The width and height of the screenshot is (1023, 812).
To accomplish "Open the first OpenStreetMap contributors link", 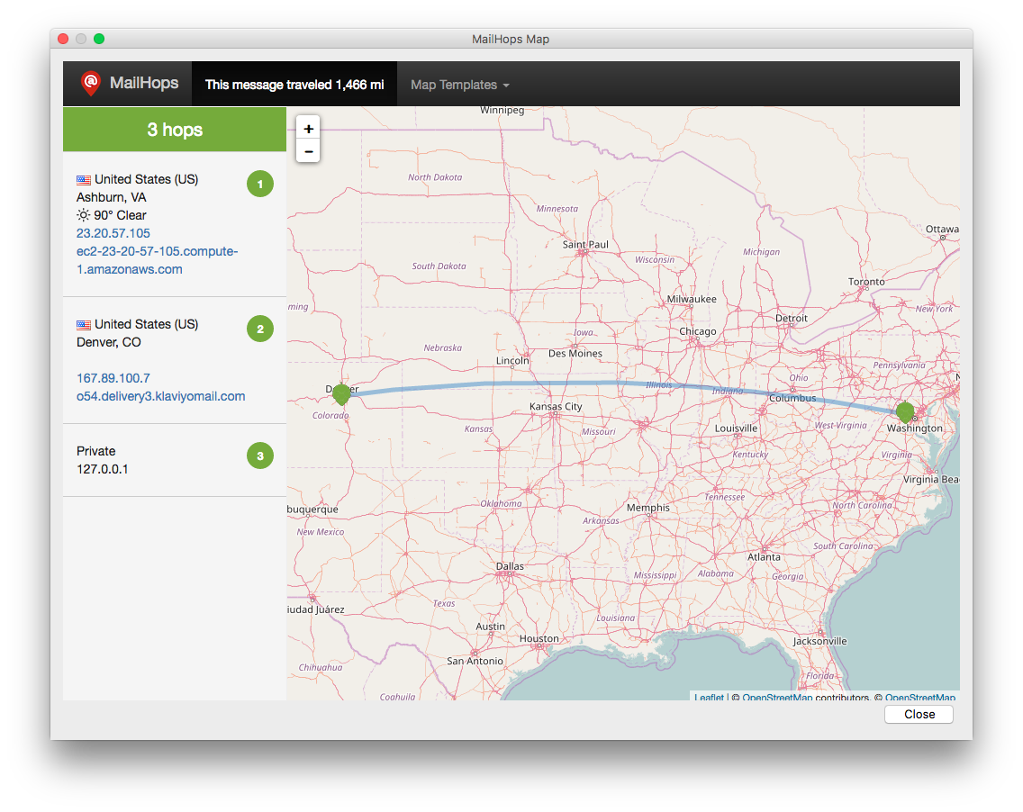I will [777, 697].
